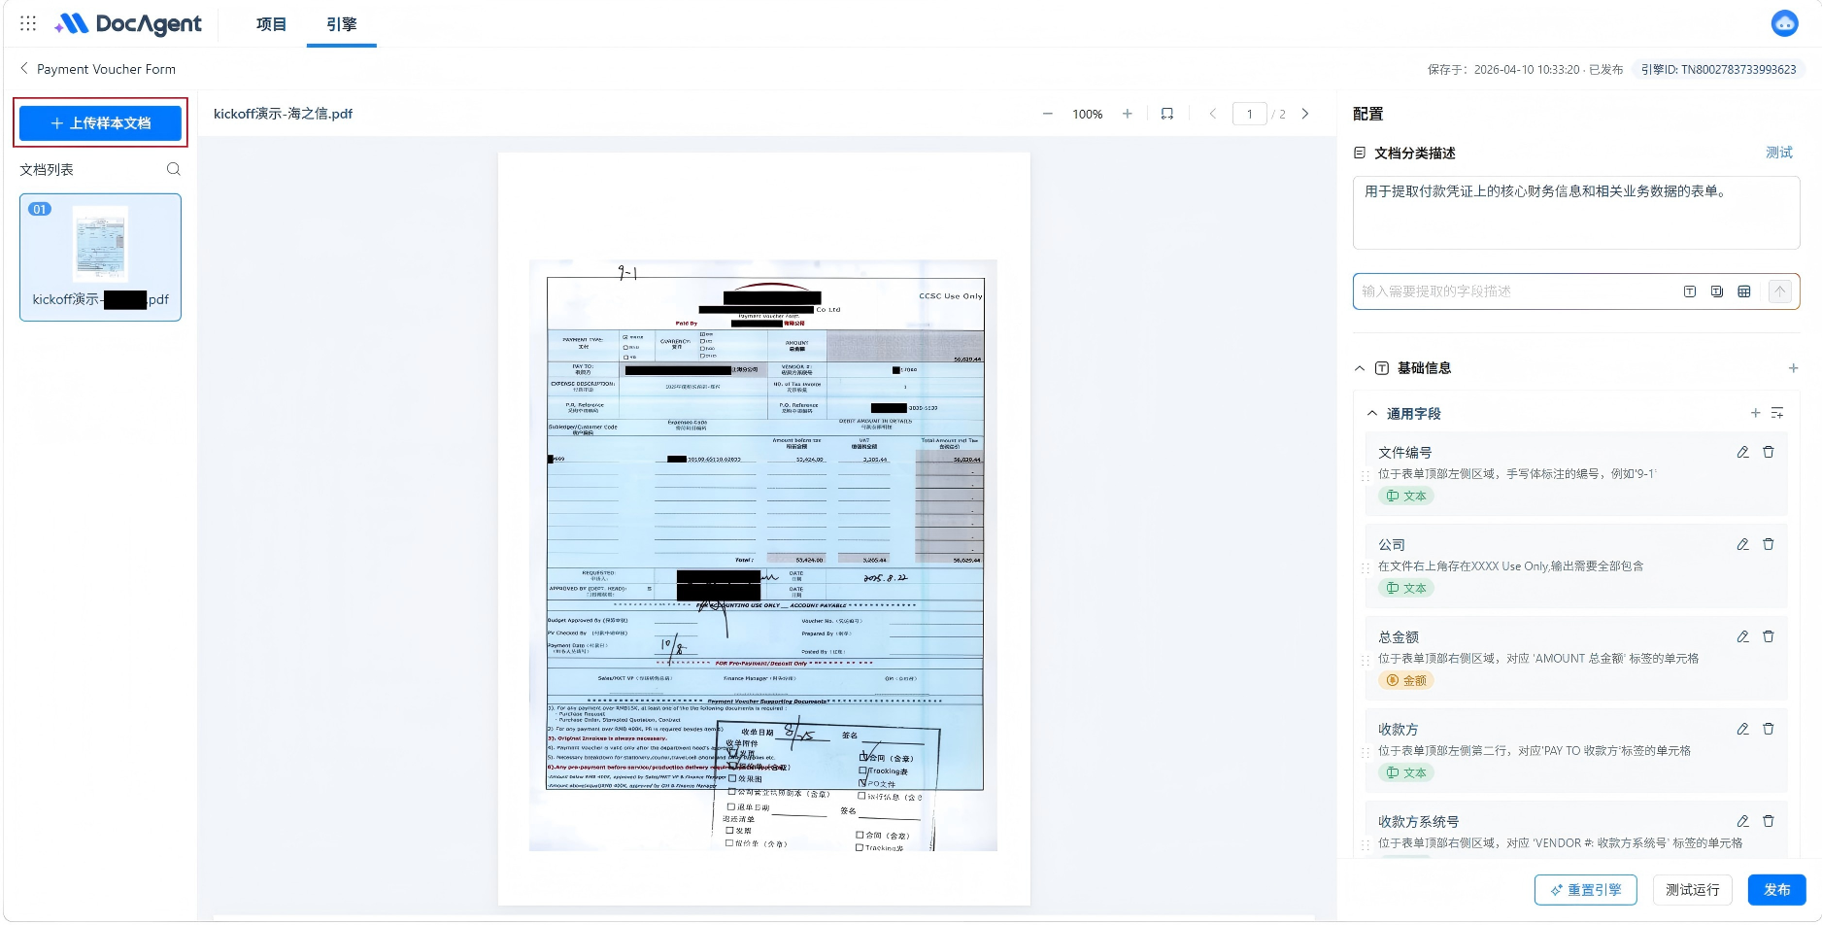Switch to the 项目 tab
The height and width of the screenshot is (925, 1822).
pos(271,24)
